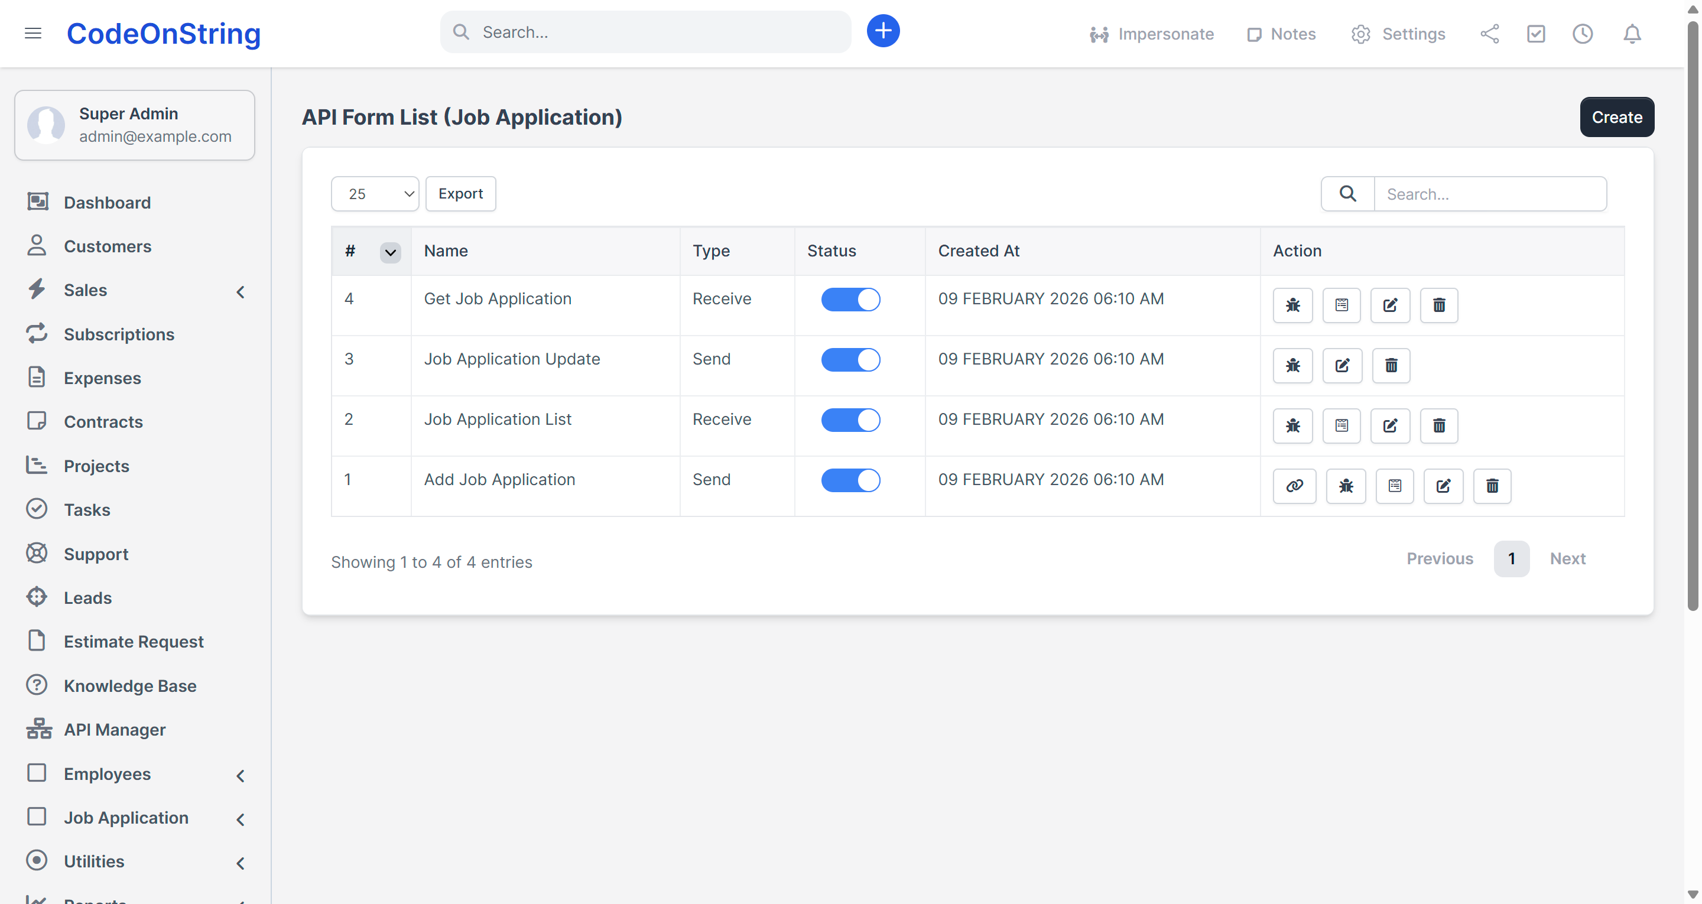Toggle status of Get Job Application
This screenshot has height=904, width=1702.
(x=850, y=300)
